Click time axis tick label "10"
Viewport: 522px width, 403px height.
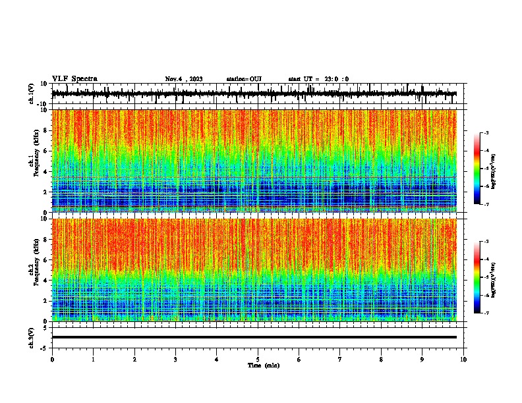(x=463, y=360)
